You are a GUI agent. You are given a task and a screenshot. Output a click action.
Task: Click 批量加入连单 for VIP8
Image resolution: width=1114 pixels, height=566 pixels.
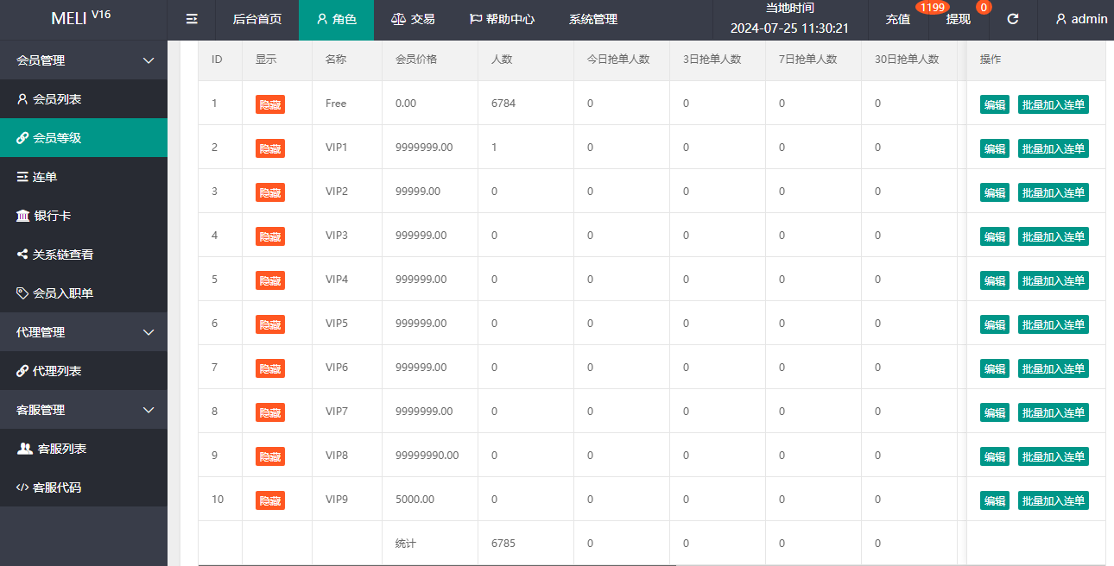point(1054,456)
